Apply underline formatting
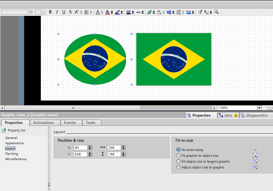 (64, 12)
